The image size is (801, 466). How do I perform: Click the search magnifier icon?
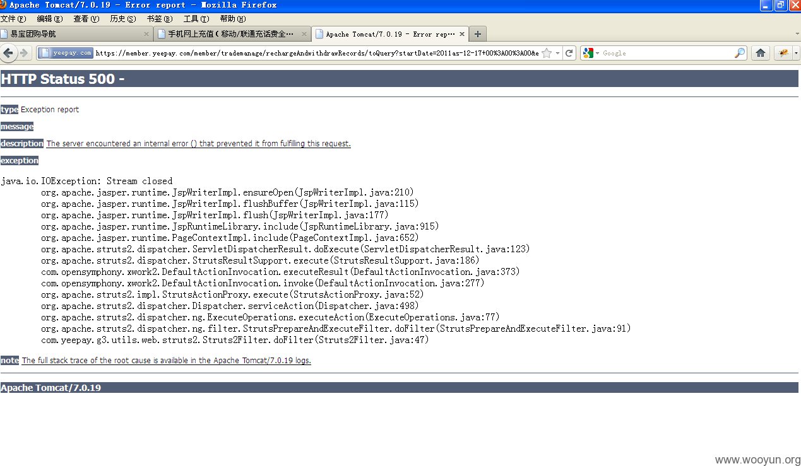(x=740, y=54)
